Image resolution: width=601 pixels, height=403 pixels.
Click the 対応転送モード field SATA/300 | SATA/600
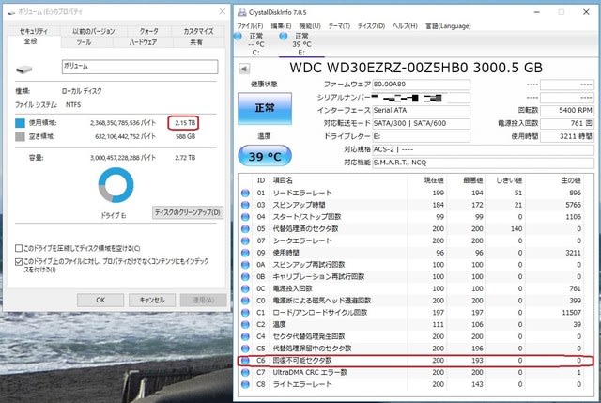[x=422, y=123]
